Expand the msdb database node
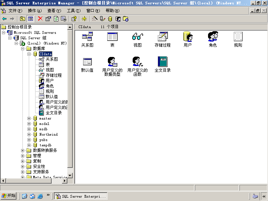 pyautogui.click(x=29, y=129)
